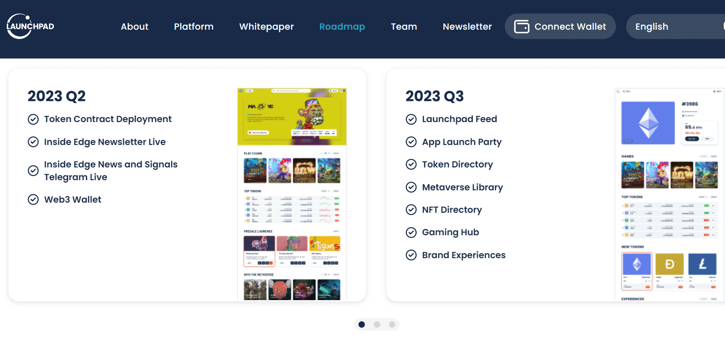
Task: Click check icon beside Metaverse Library
Action: point(411,187)
